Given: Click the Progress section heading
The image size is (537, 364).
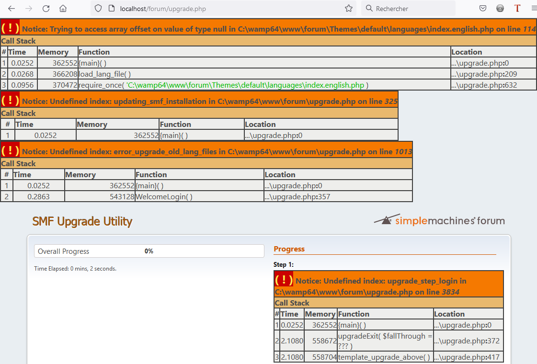Looking at the screenshot, I should [x=289, y=249].
